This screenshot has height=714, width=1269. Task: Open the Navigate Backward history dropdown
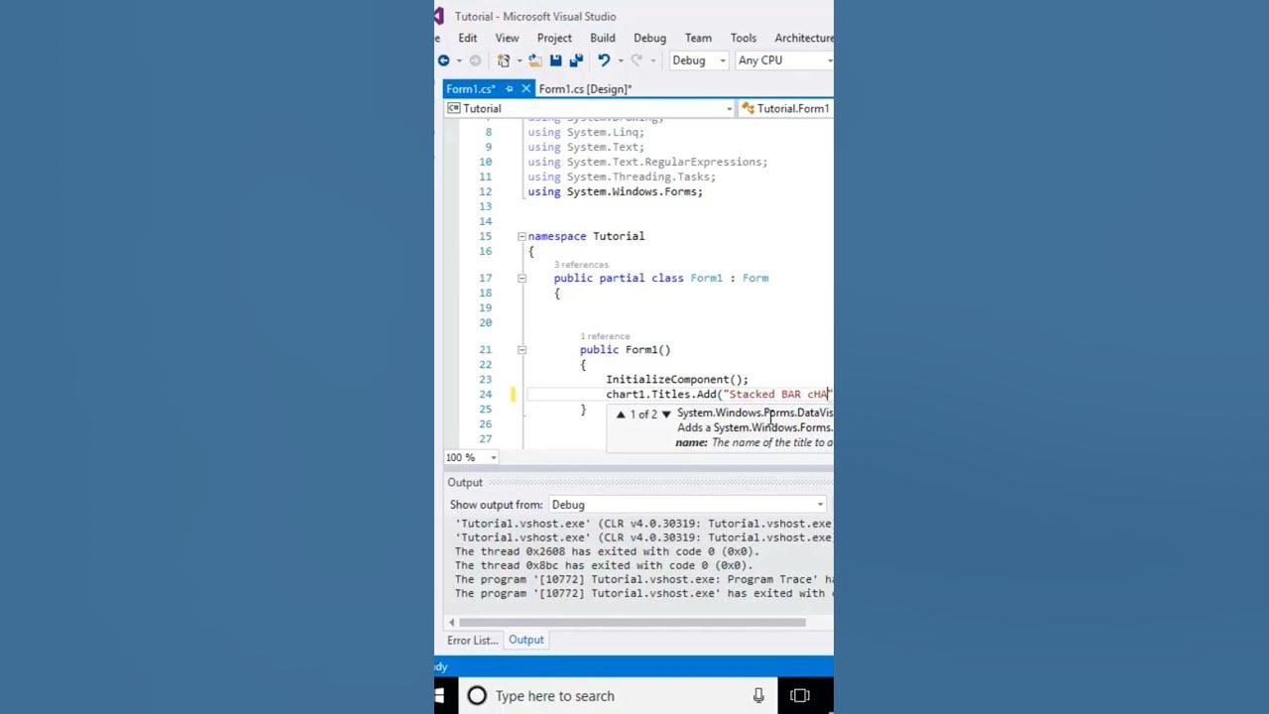[458, 60]
